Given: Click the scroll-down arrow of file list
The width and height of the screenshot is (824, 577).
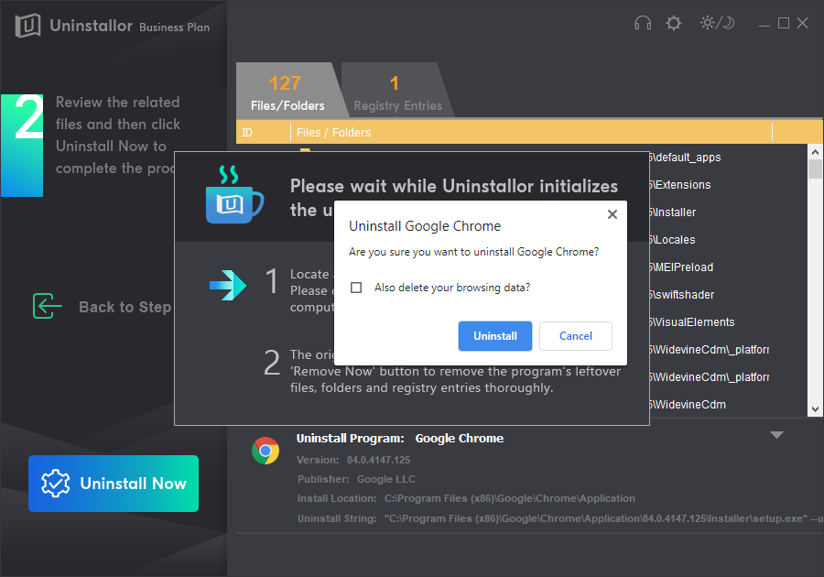Looking at the screenshot, I should tap(815, 409).
